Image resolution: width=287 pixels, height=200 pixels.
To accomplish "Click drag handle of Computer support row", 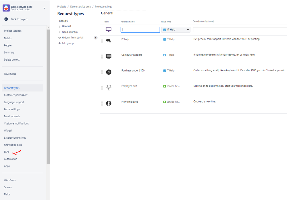I will coord(102,57).
